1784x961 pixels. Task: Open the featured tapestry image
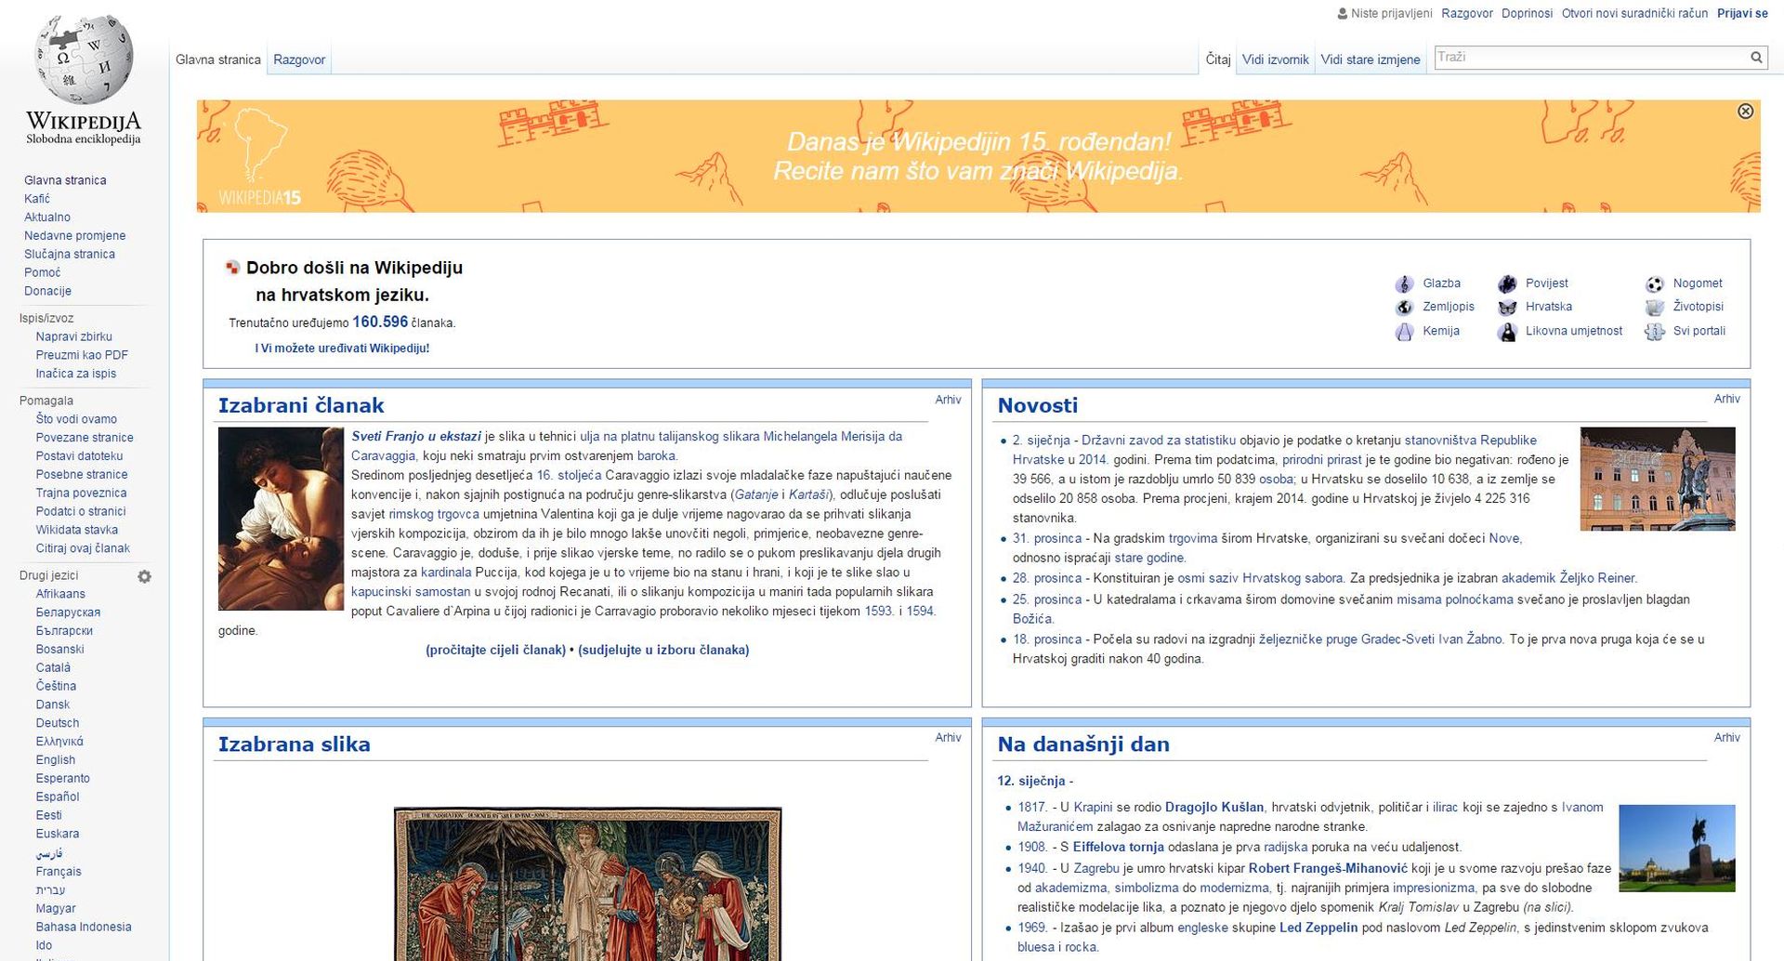(x=587, y=883)
